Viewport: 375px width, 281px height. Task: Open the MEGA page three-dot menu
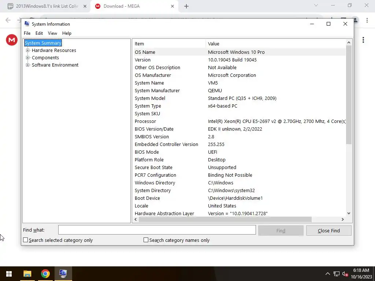[x=363, y=40]
